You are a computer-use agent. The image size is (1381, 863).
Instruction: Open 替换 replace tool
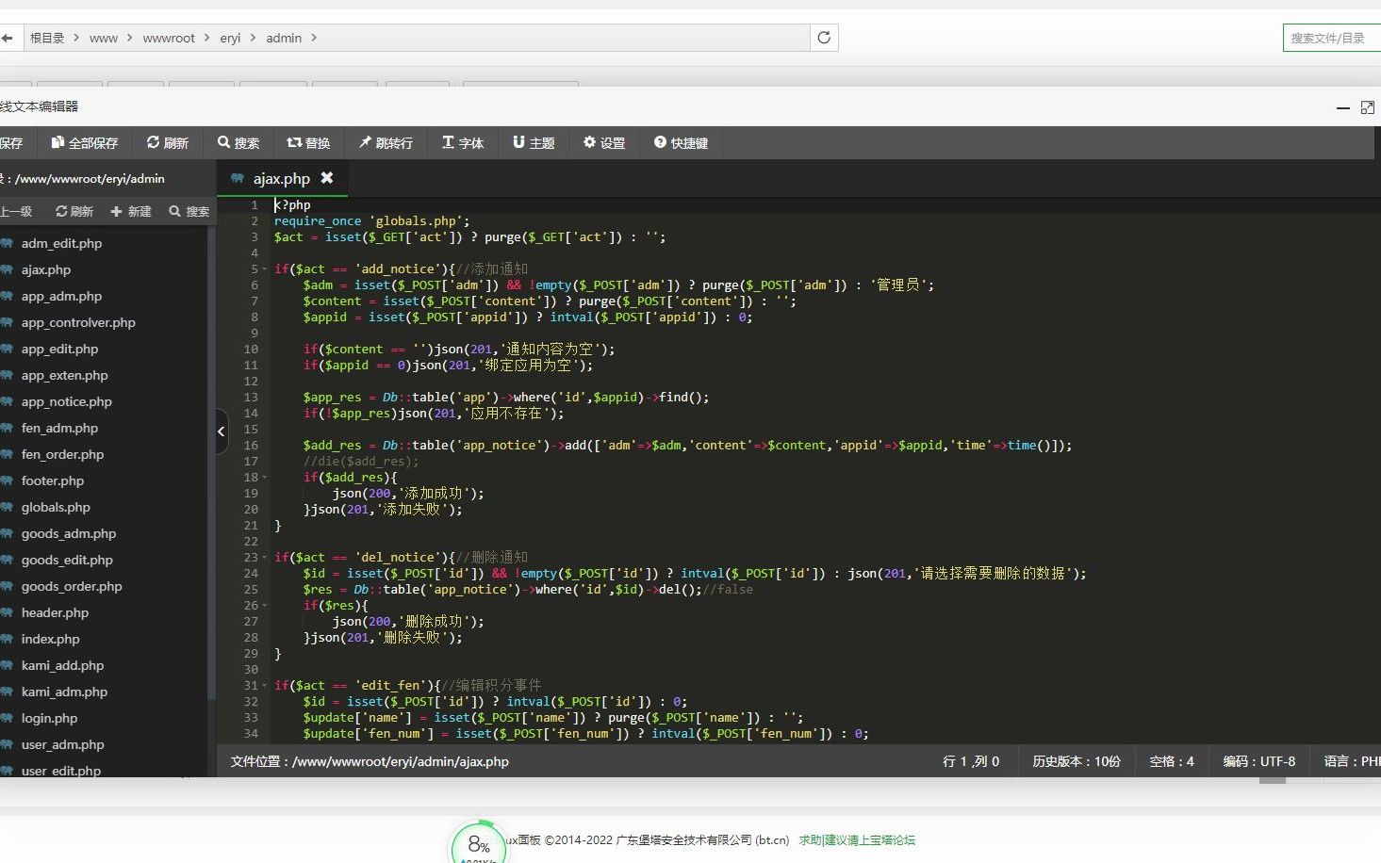[308, 142]
